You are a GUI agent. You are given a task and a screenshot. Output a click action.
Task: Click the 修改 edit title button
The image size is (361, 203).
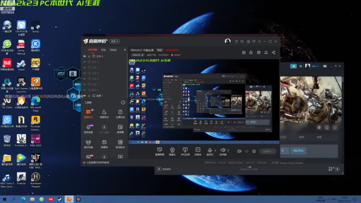[x=160, y=50]
